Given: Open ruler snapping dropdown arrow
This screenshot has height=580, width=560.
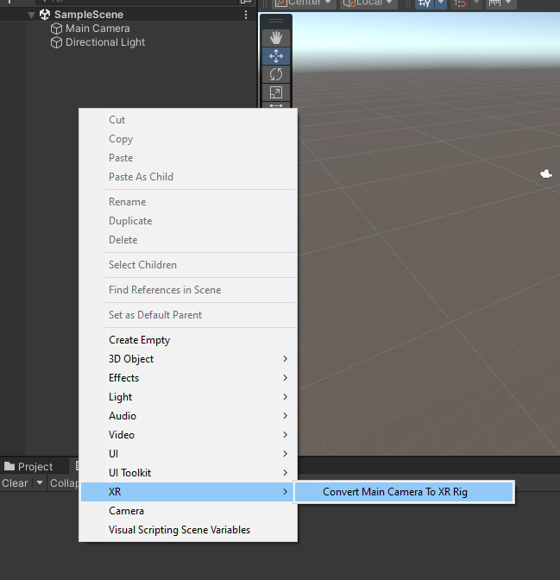Looking at the screenshot, I should pyautogui.click(x=509, y=3).
